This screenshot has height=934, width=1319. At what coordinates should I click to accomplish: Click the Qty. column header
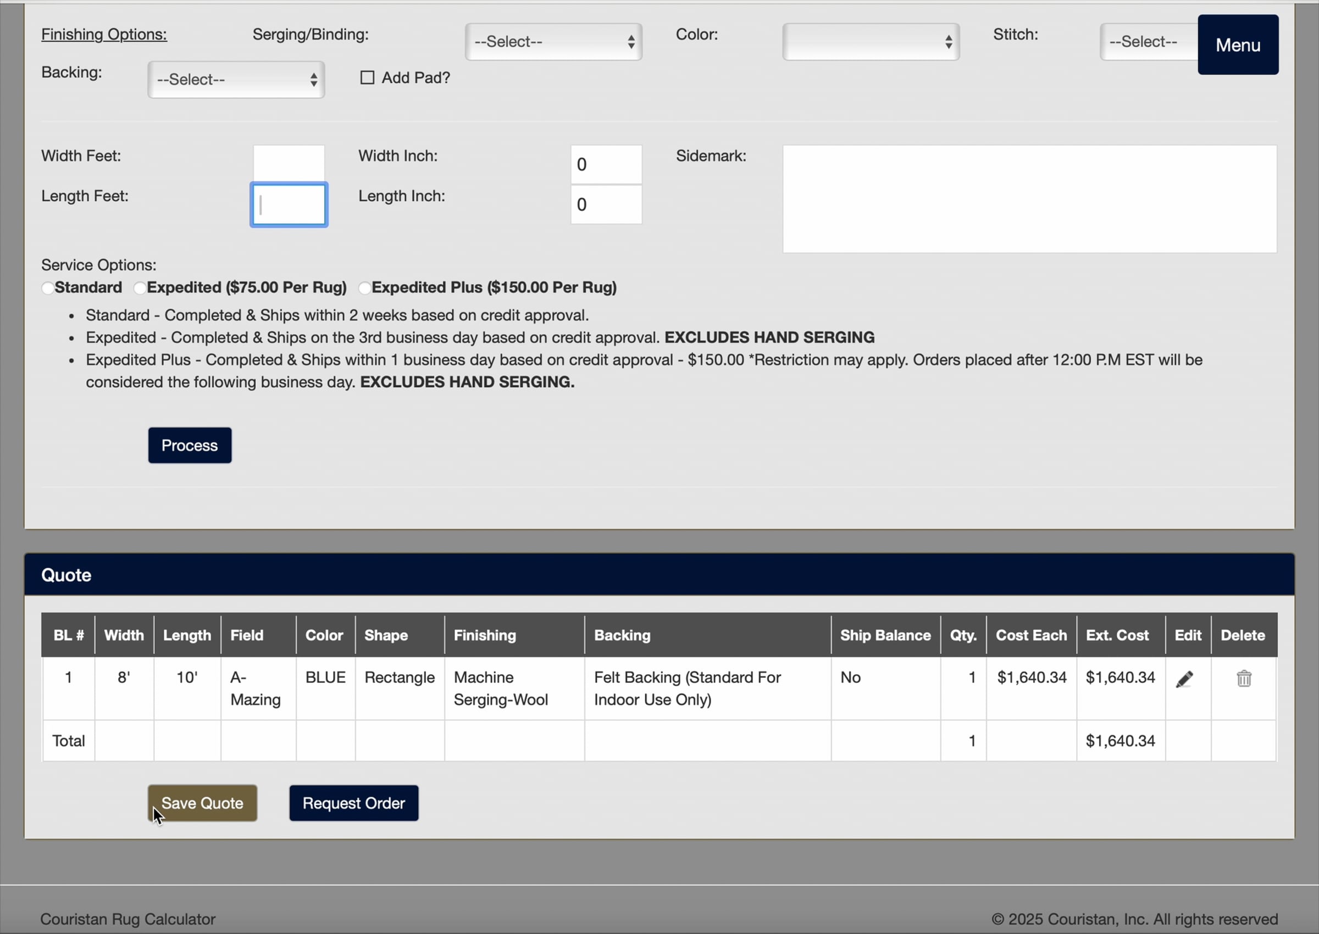[x=963, y=635]
